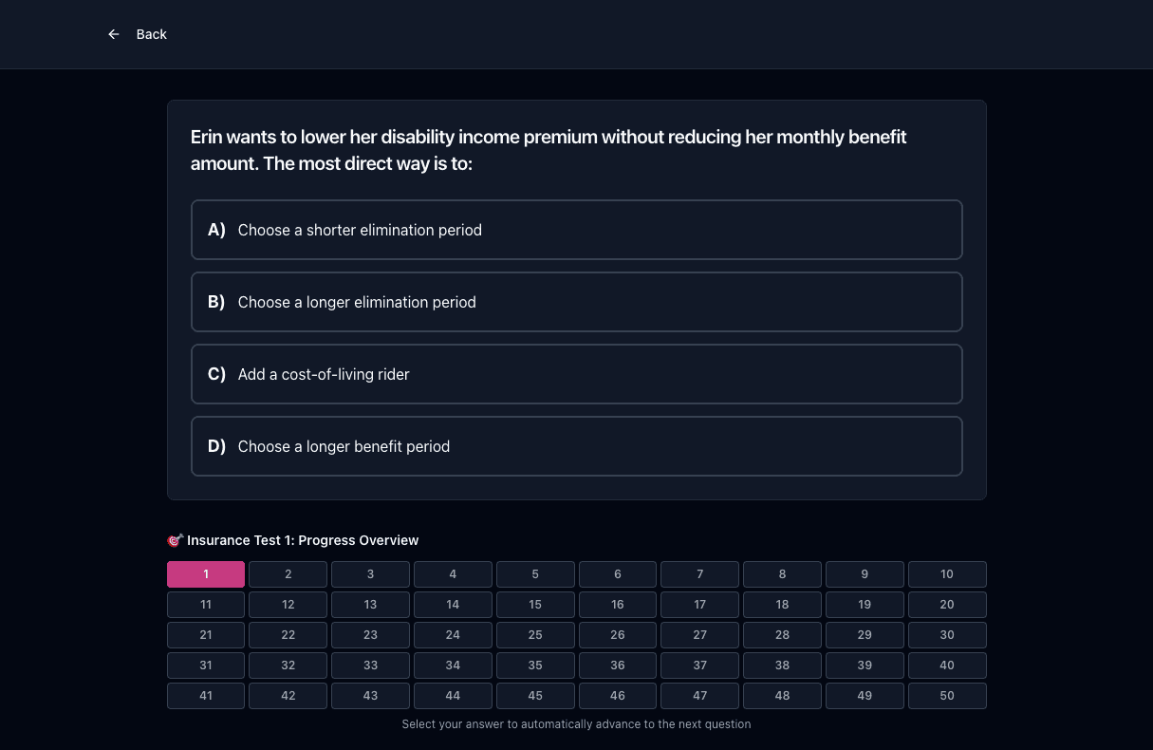Pick answer C cost-of-living rider
Viewport: 1153px width, 750px height.
coord(577,374)
